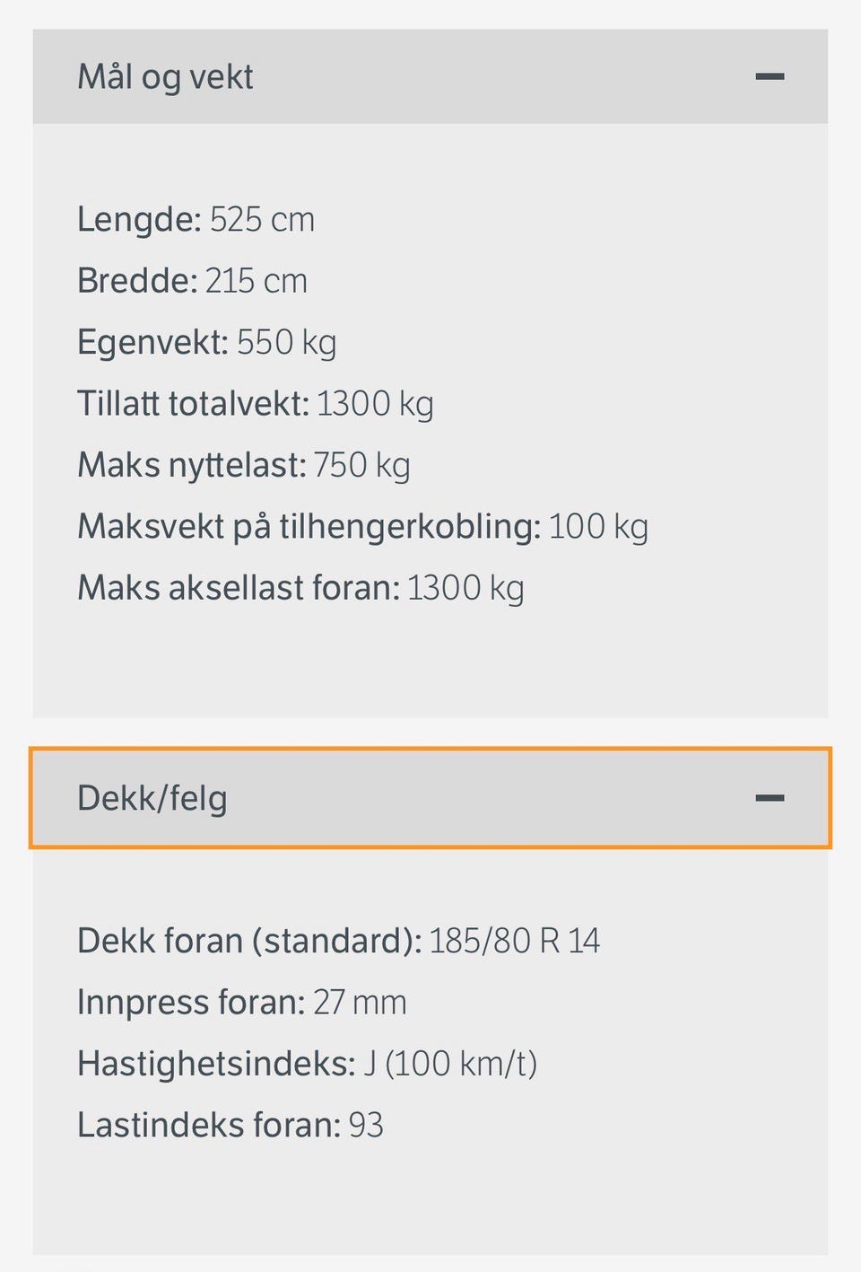Select Innpress foran 27 mm row
861x1272 pixels.
click(x=241, y=1003)
